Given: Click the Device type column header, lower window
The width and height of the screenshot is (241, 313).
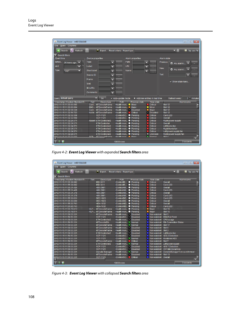Looking at the screenshot, I should coord(106,180).
